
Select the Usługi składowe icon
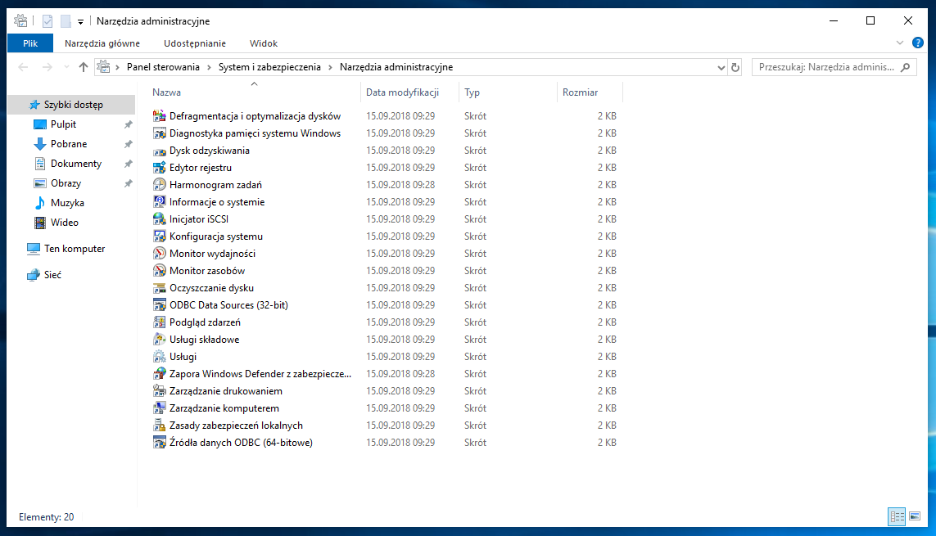tap(159, 340)
